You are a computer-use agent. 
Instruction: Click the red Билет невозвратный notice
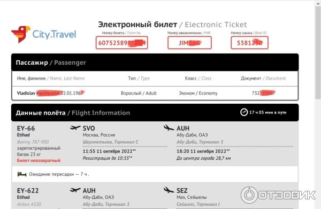[x=39, y=160]
